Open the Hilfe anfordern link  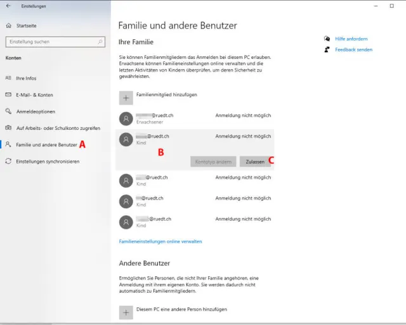coord(351,39)
